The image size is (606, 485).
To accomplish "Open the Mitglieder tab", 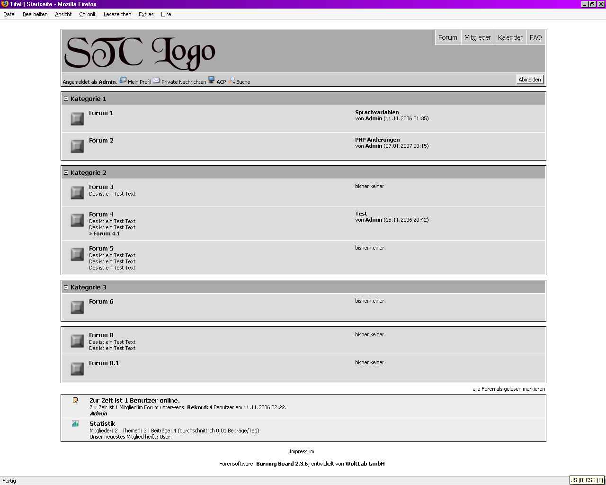I will [x=477, y=37].
